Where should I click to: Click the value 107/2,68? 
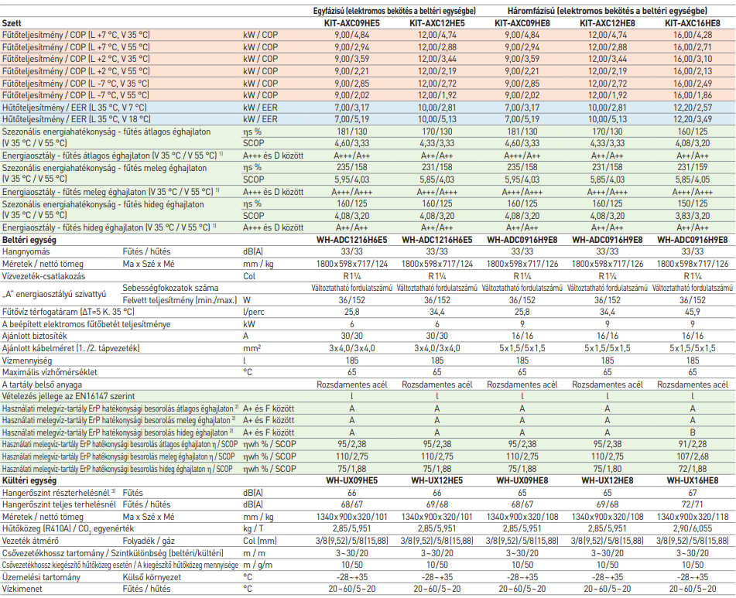[x=693, y=456]
